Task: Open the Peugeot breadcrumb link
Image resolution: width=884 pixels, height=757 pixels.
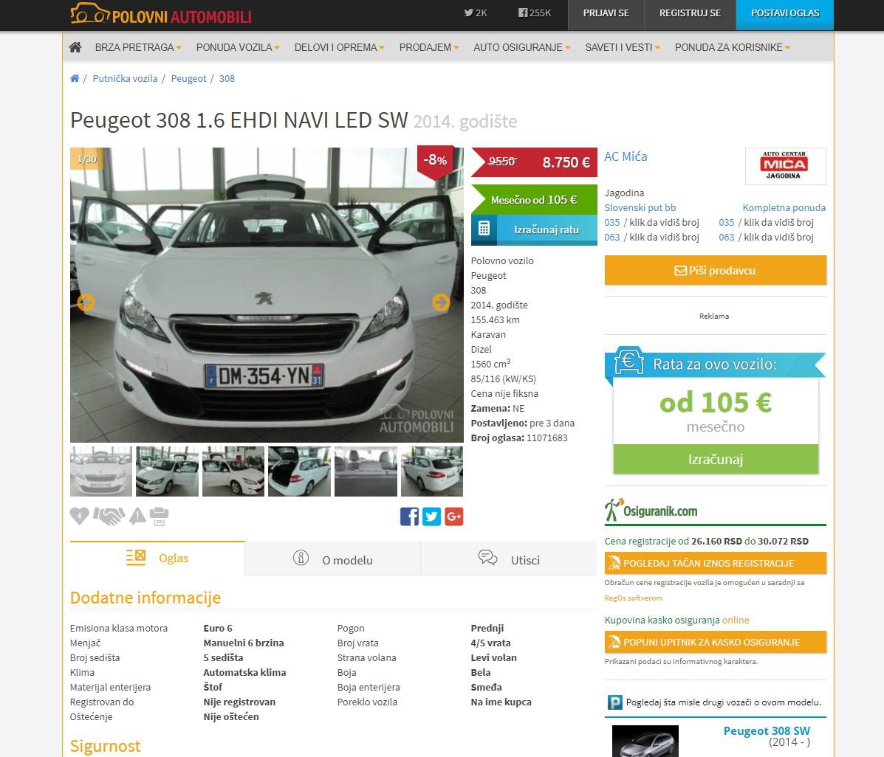Action: pyautogui.click(x=189, y=78)
